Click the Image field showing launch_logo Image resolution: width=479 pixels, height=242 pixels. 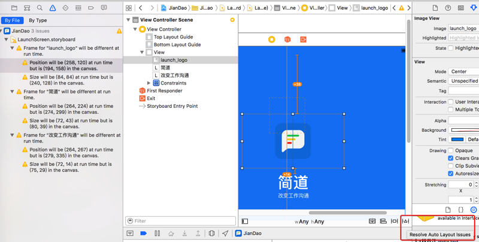pyautogui.click(x=463, y=28)
